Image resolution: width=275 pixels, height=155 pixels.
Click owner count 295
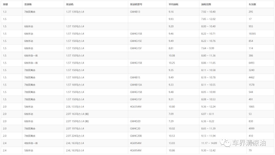click(x=251, y=12)
